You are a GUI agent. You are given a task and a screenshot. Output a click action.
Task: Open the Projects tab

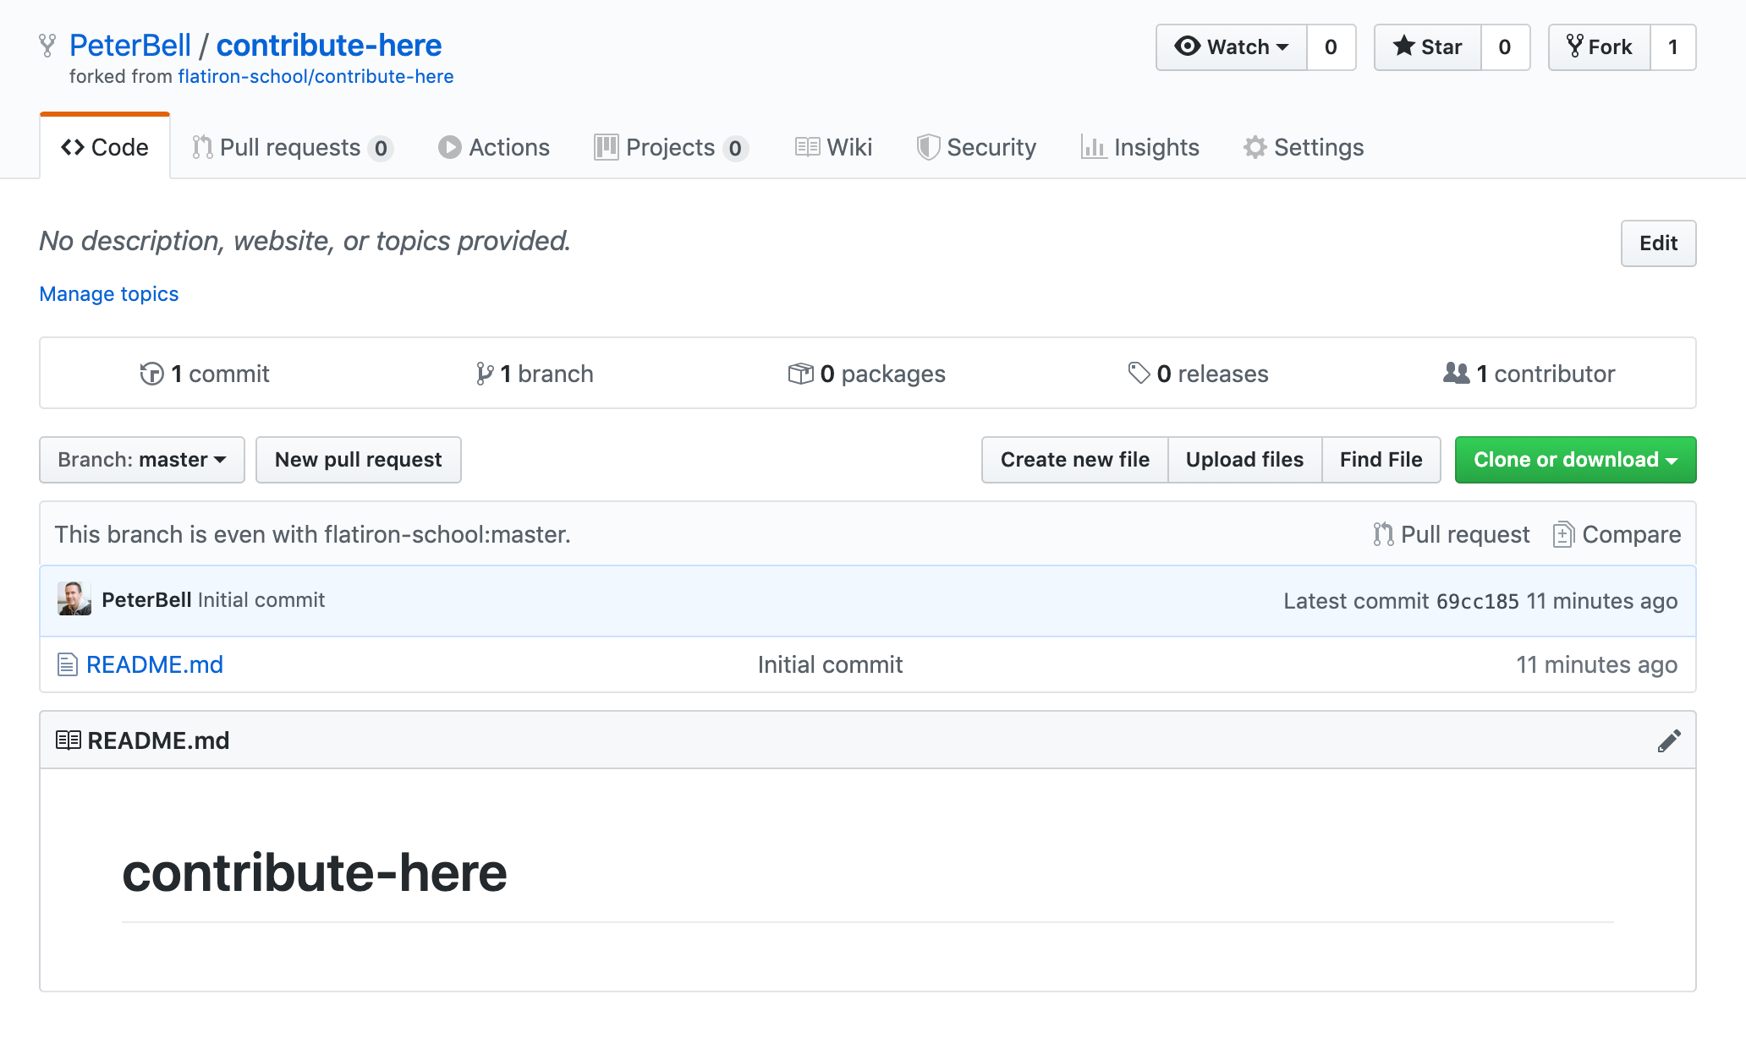(671, 147)
